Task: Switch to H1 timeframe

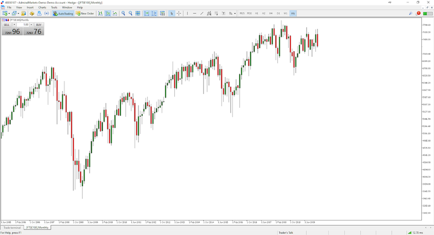Action: (257, 13)
